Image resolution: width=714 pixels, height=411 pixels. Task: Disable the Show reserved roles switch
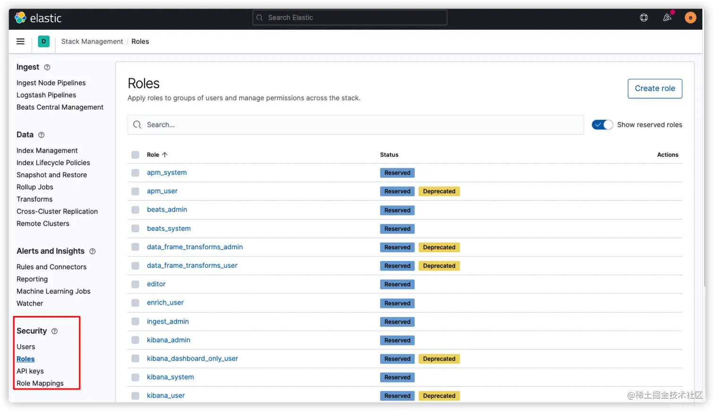[x=602, y=125]
